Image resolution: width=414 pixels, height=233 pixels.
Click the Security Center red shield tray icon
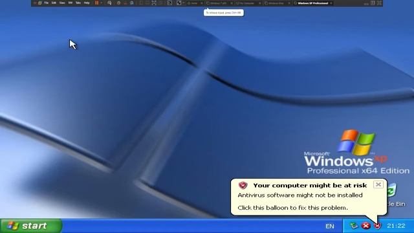point(378,226)
